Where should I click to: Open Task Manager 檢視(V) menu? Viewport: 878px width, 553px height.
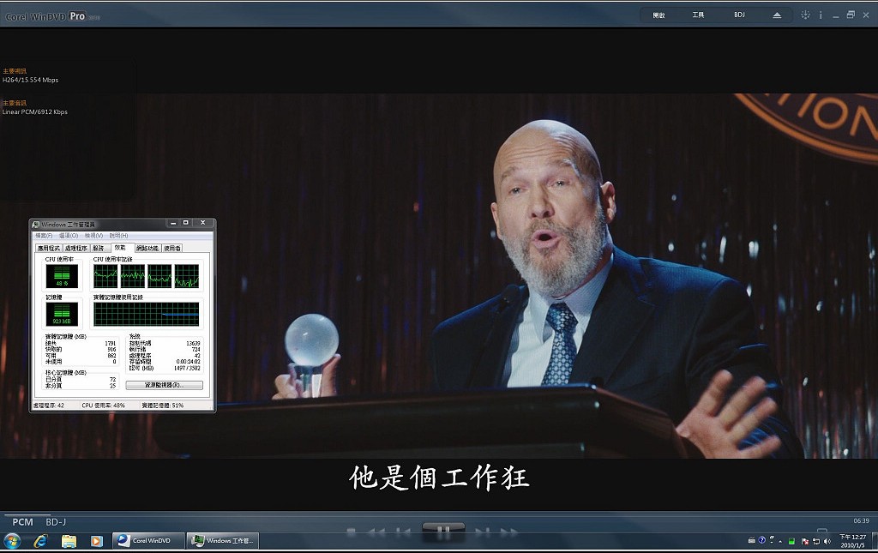pos(94,236)
